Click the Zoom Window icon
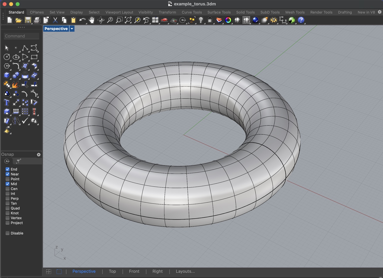This screenshot has height=278, width=383. [119, 20]
